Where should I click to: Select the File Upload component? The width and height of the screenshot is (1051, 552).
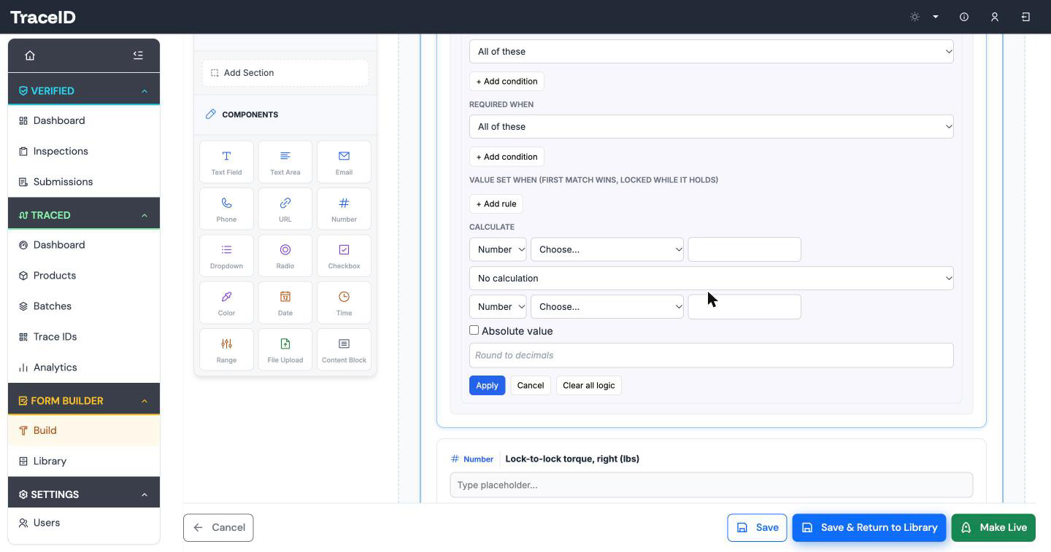(x=285, y=350)
